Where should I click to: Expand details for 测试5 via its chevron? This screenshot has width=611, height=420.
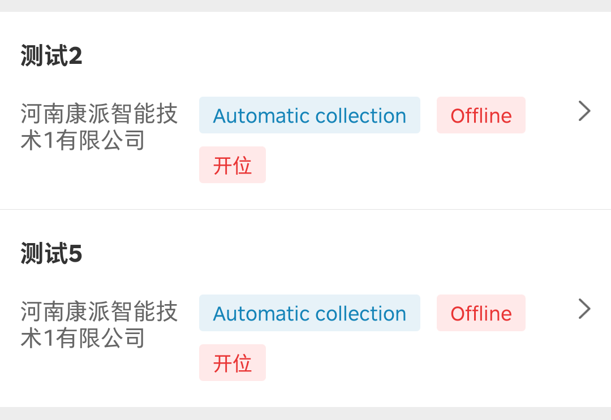pos(584,309)
